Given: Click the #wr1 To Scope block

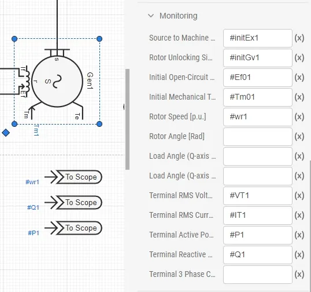Looking at the screenshot, I should (73, 177).
